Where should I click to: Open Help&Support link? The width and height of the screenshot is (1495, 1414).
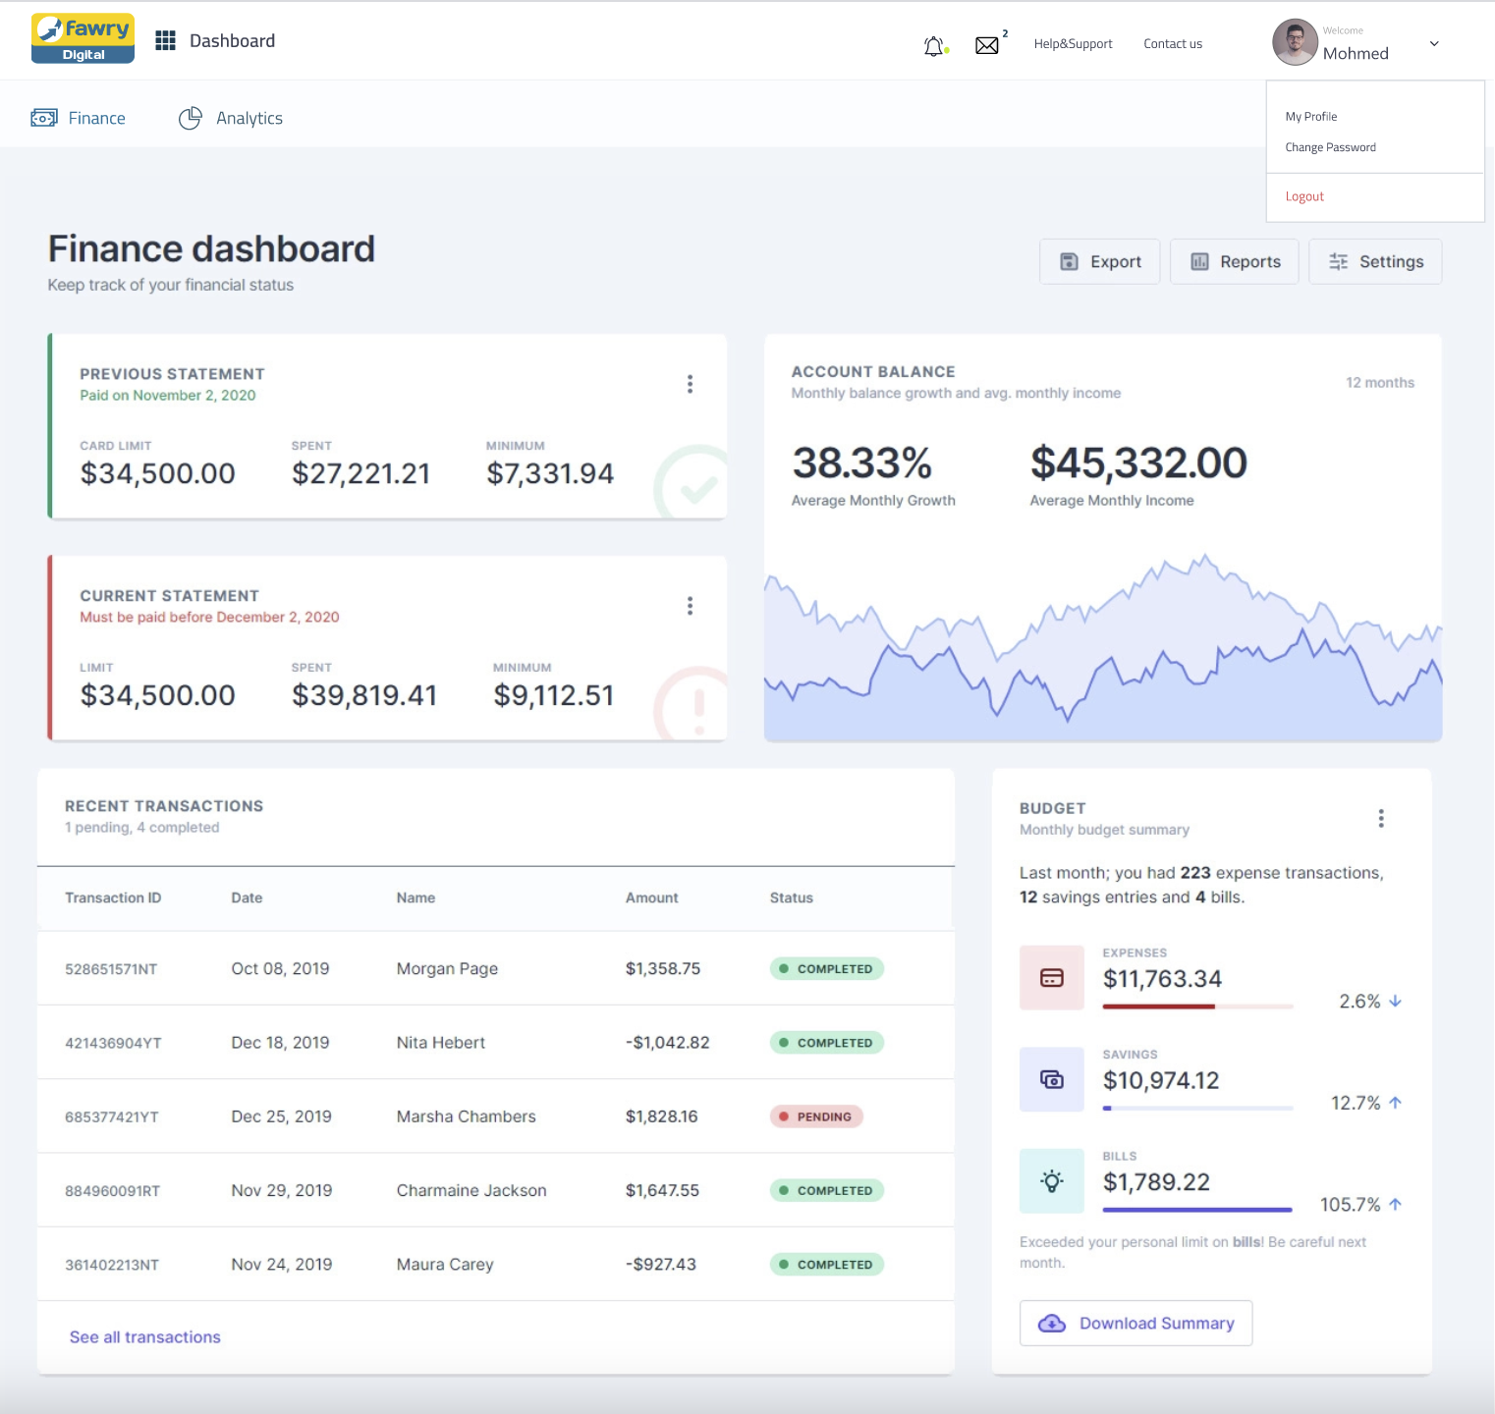[x=1073, y=44]
